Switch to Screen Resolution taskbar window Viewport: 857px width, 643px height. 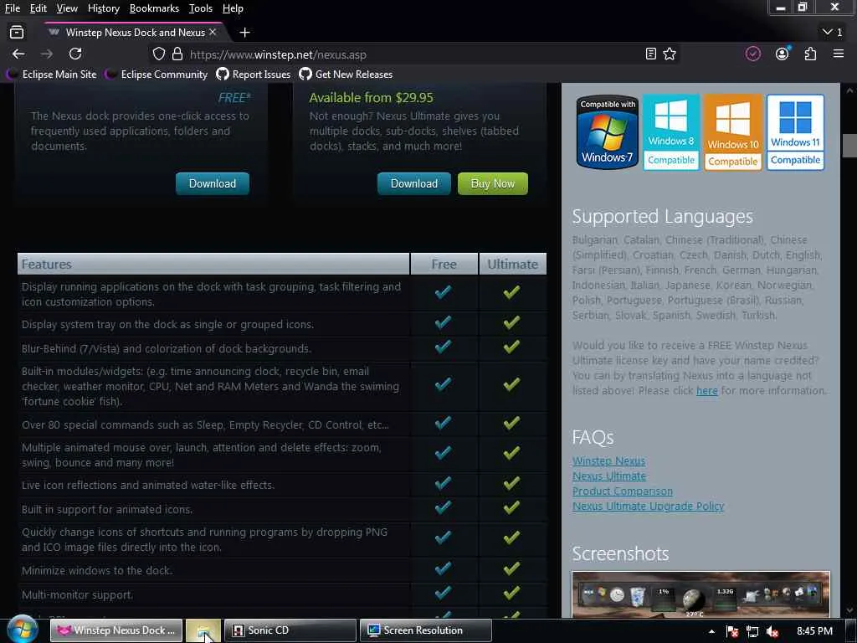pyautogui.click(x=426, y=630)
